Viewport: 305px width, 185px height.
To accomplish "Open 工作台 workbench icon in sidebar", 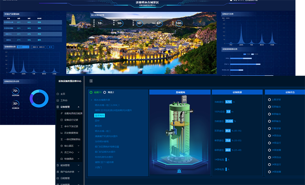I will click(58, 100).
